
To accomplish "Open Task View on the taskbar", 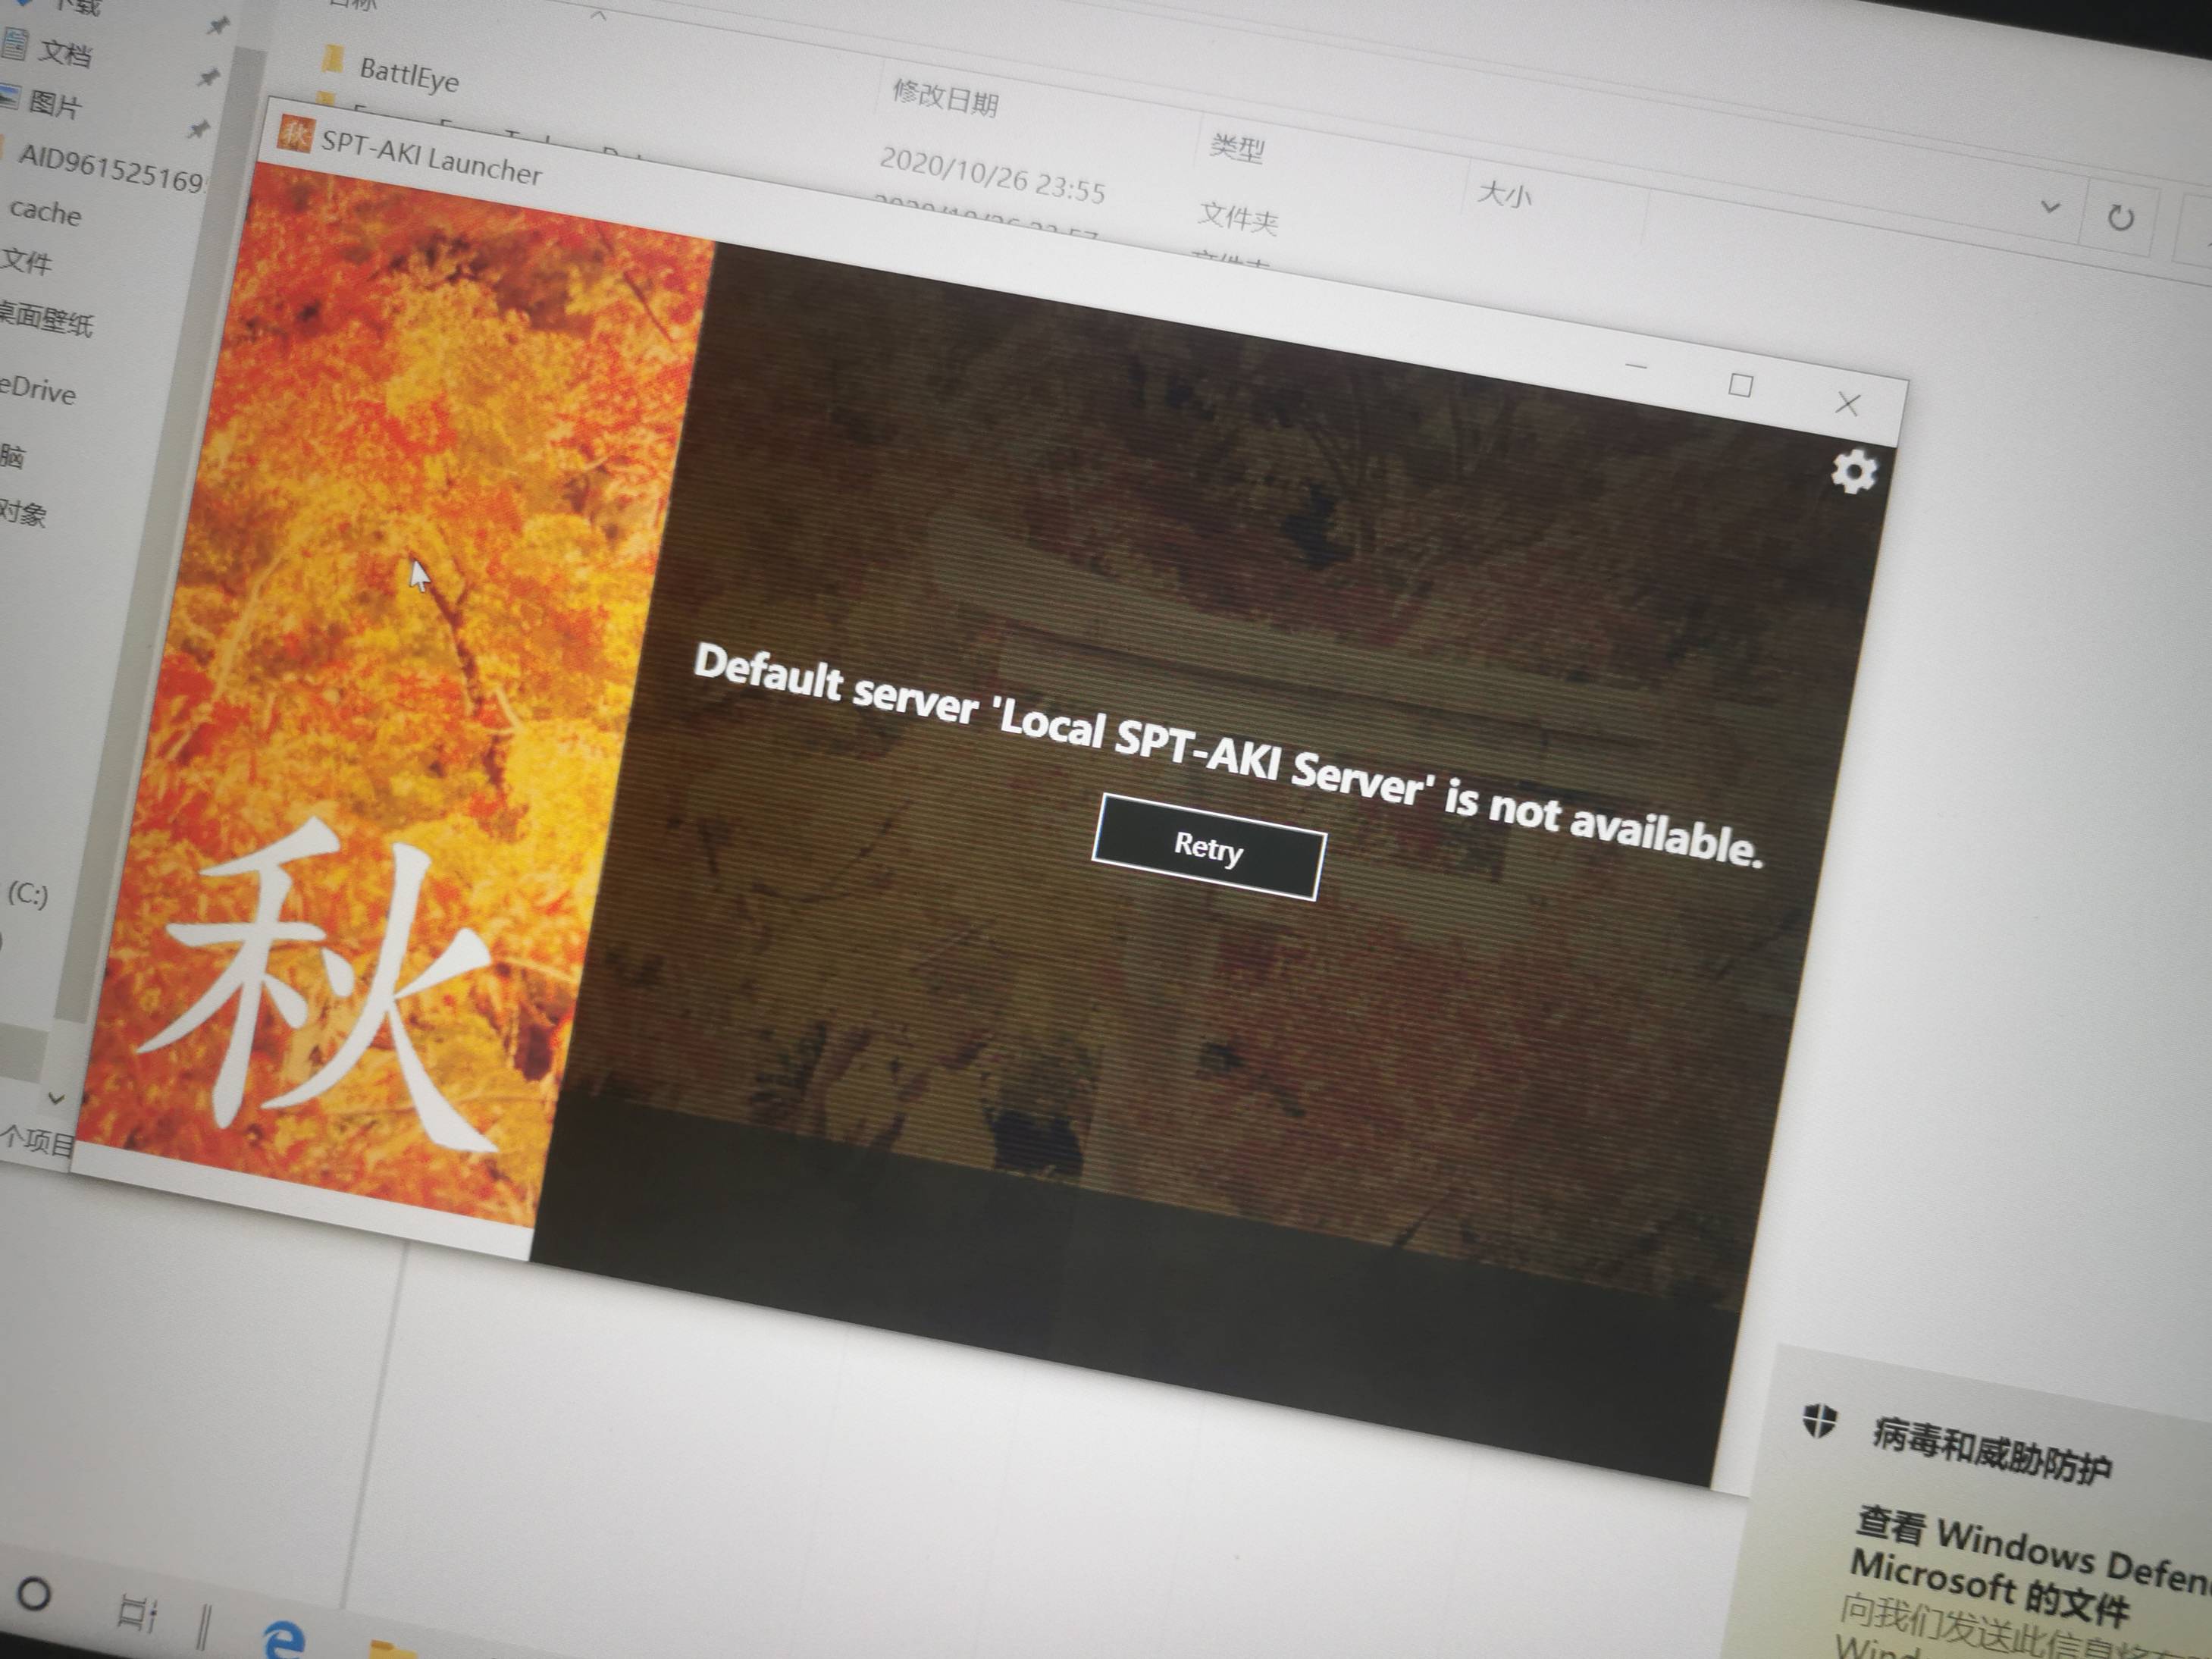I will click(x=138, y=1612).
